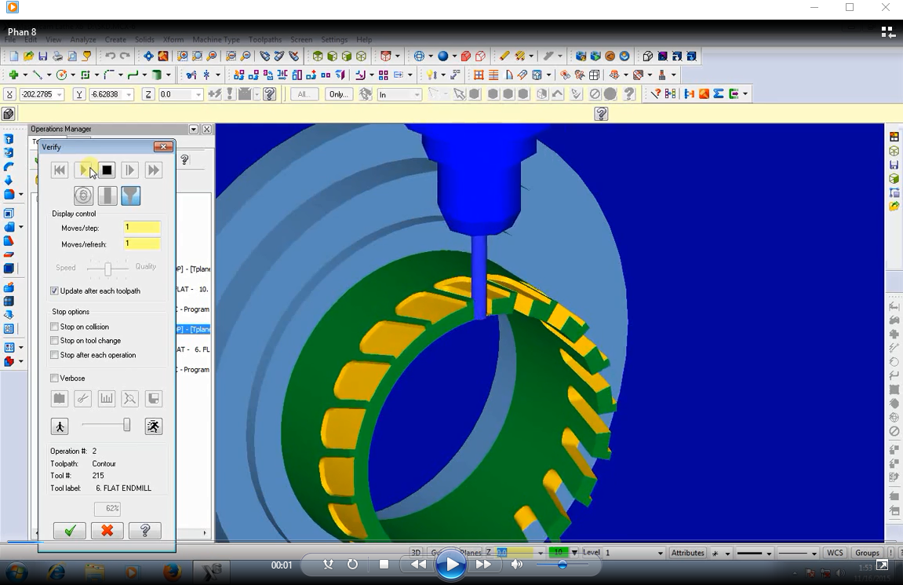Open the Xform menu
The height and width of the screenshot is (585, 903).
pos(173,40)
